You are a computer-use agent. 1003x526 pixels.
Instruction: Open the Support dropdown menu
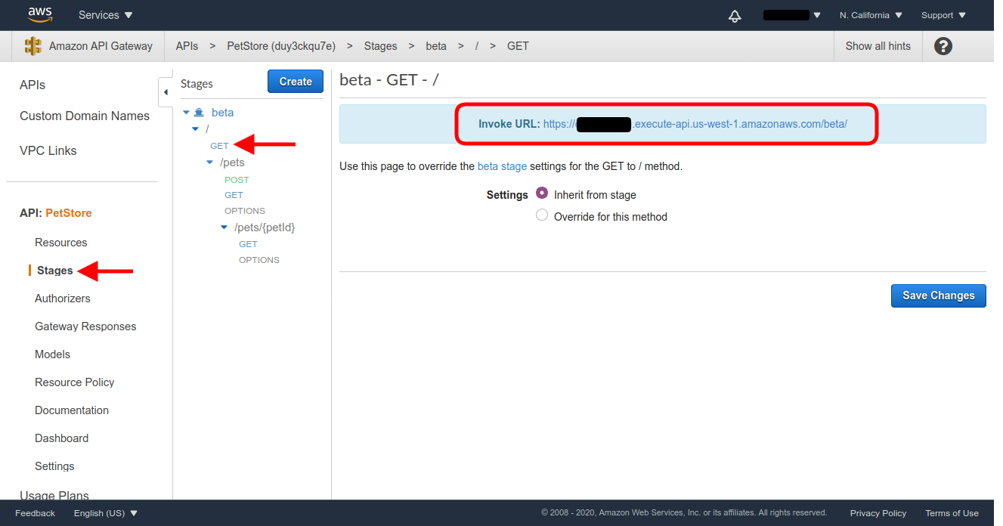(x=943, y=15)
